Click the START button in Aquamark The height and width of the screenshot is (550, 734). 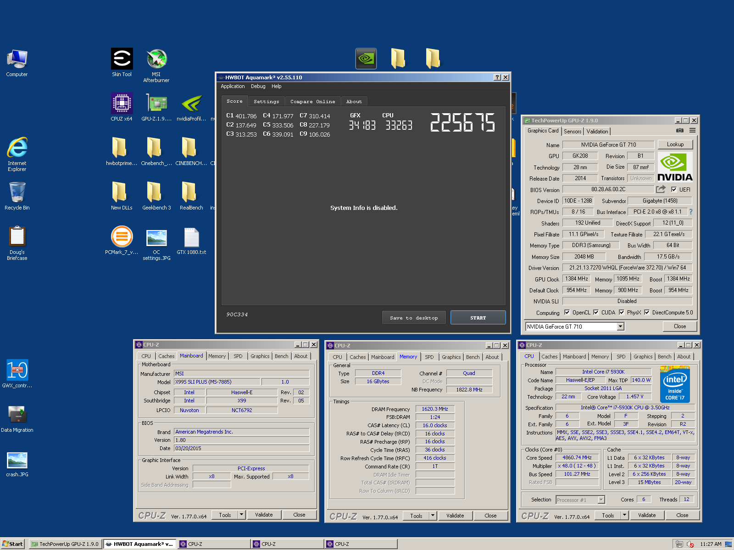click(x=478, y=318)
